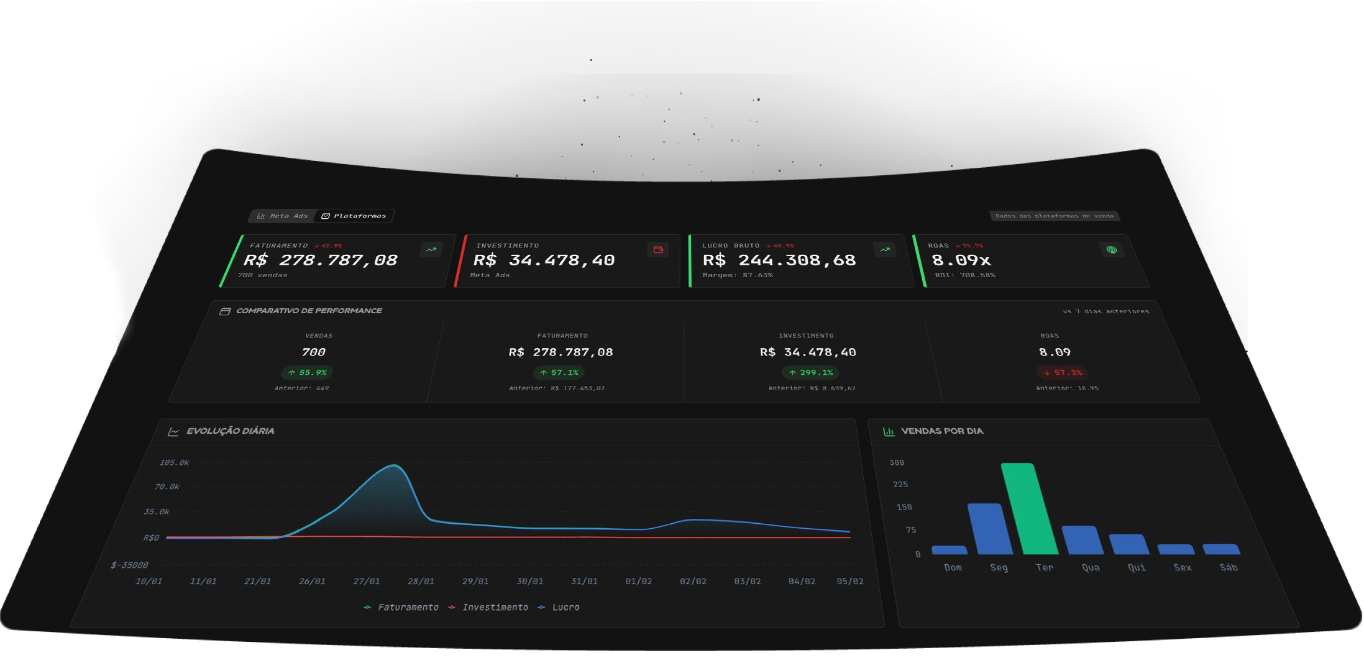This screenshot has height=663, width=1364.
Task: Click the trend arrow icon in Faturamento card
Action: click(431, 250)
